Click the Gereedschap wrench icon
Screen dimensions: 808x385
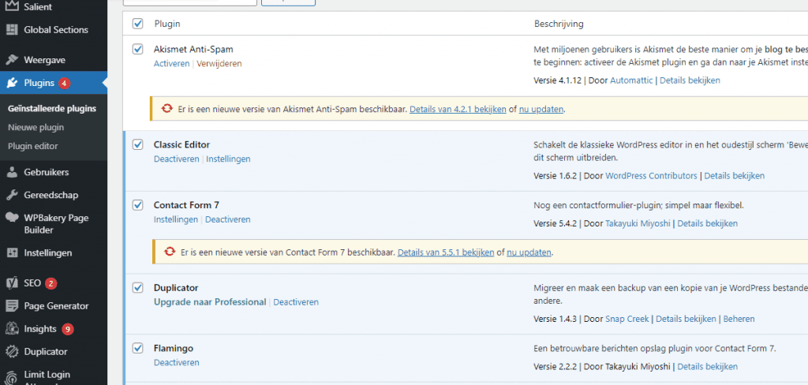[12, 196]
